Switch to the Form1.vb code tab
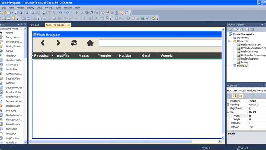The height and width of the screenshot is (150, 266). point(34,25)
